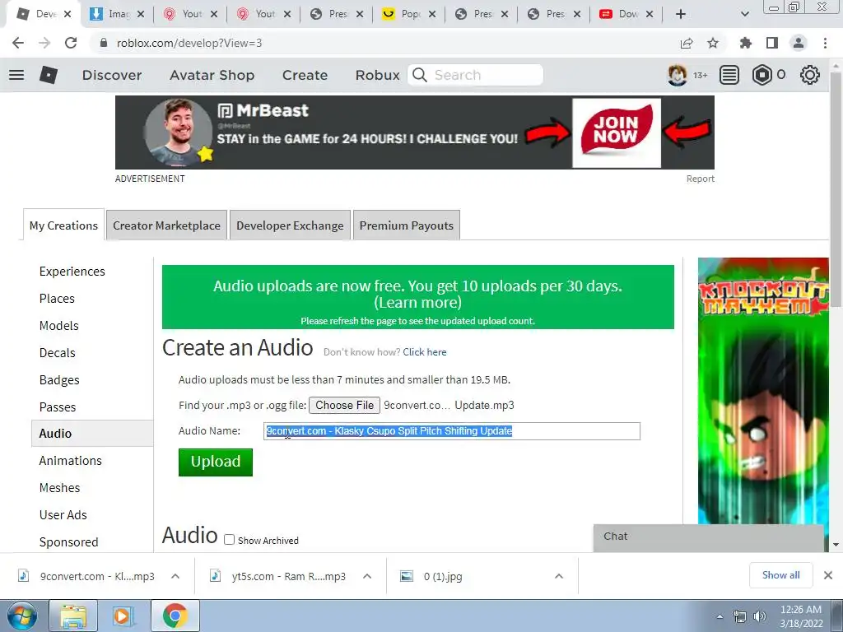Select User Ads in sidebar
843x632 pixels.
point(63,515)
